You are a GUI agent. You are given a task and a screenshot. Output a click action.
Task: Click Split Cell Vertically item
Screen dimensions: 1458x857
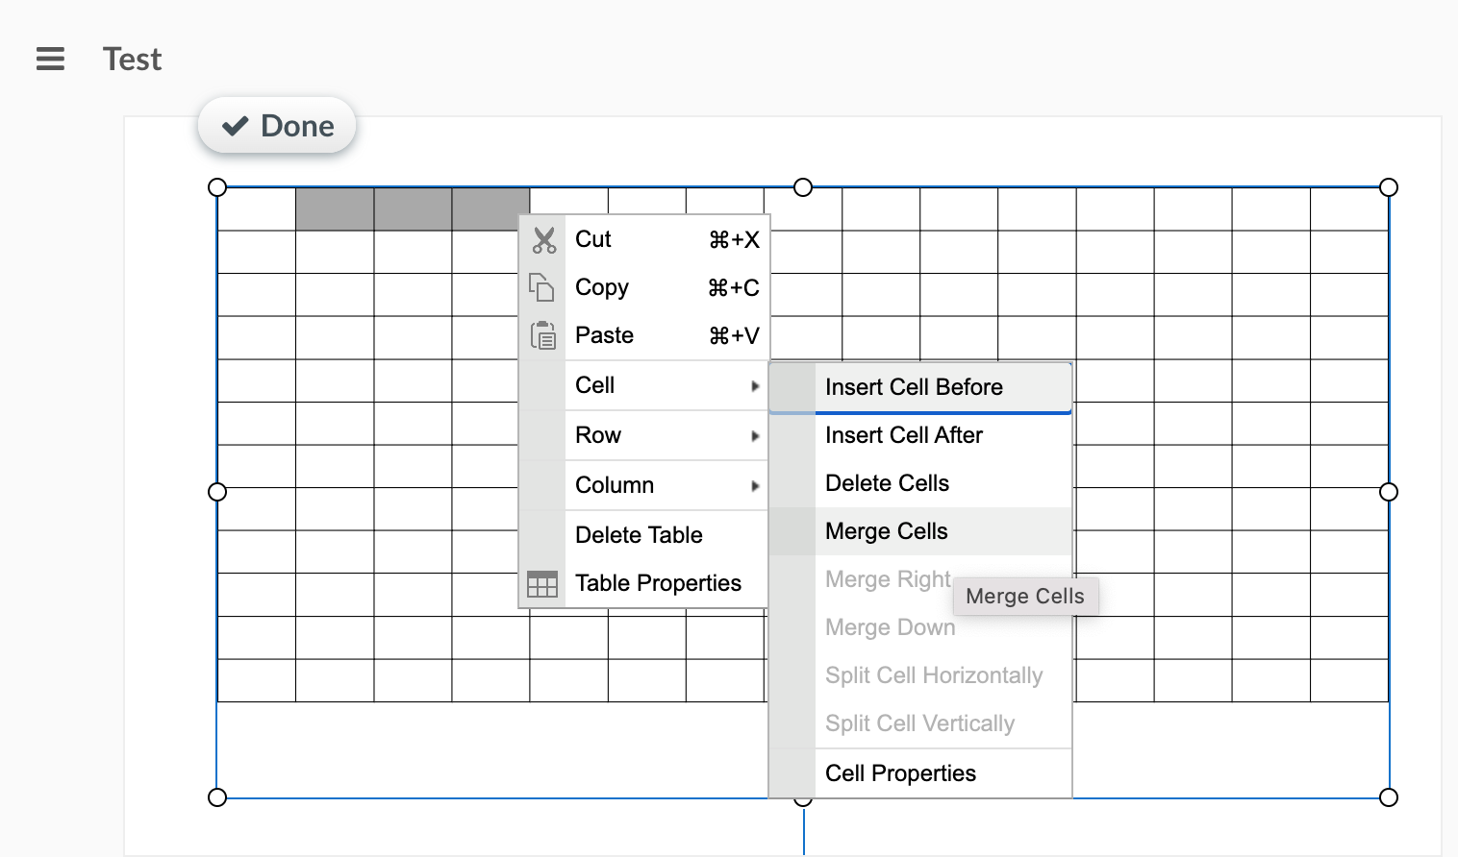point(920,723)
